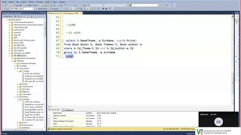Pin the Object Explorer panel

tap(43, 13)
